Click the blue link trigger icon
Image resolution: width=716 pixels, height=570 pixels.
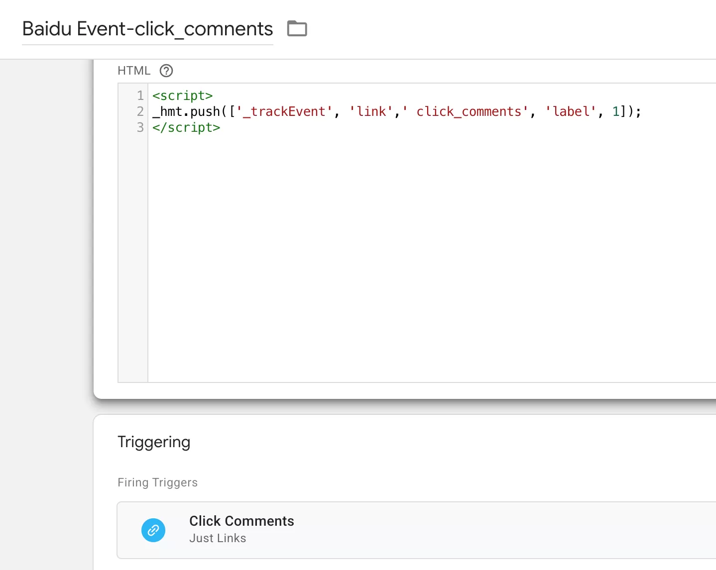point(153,530)
